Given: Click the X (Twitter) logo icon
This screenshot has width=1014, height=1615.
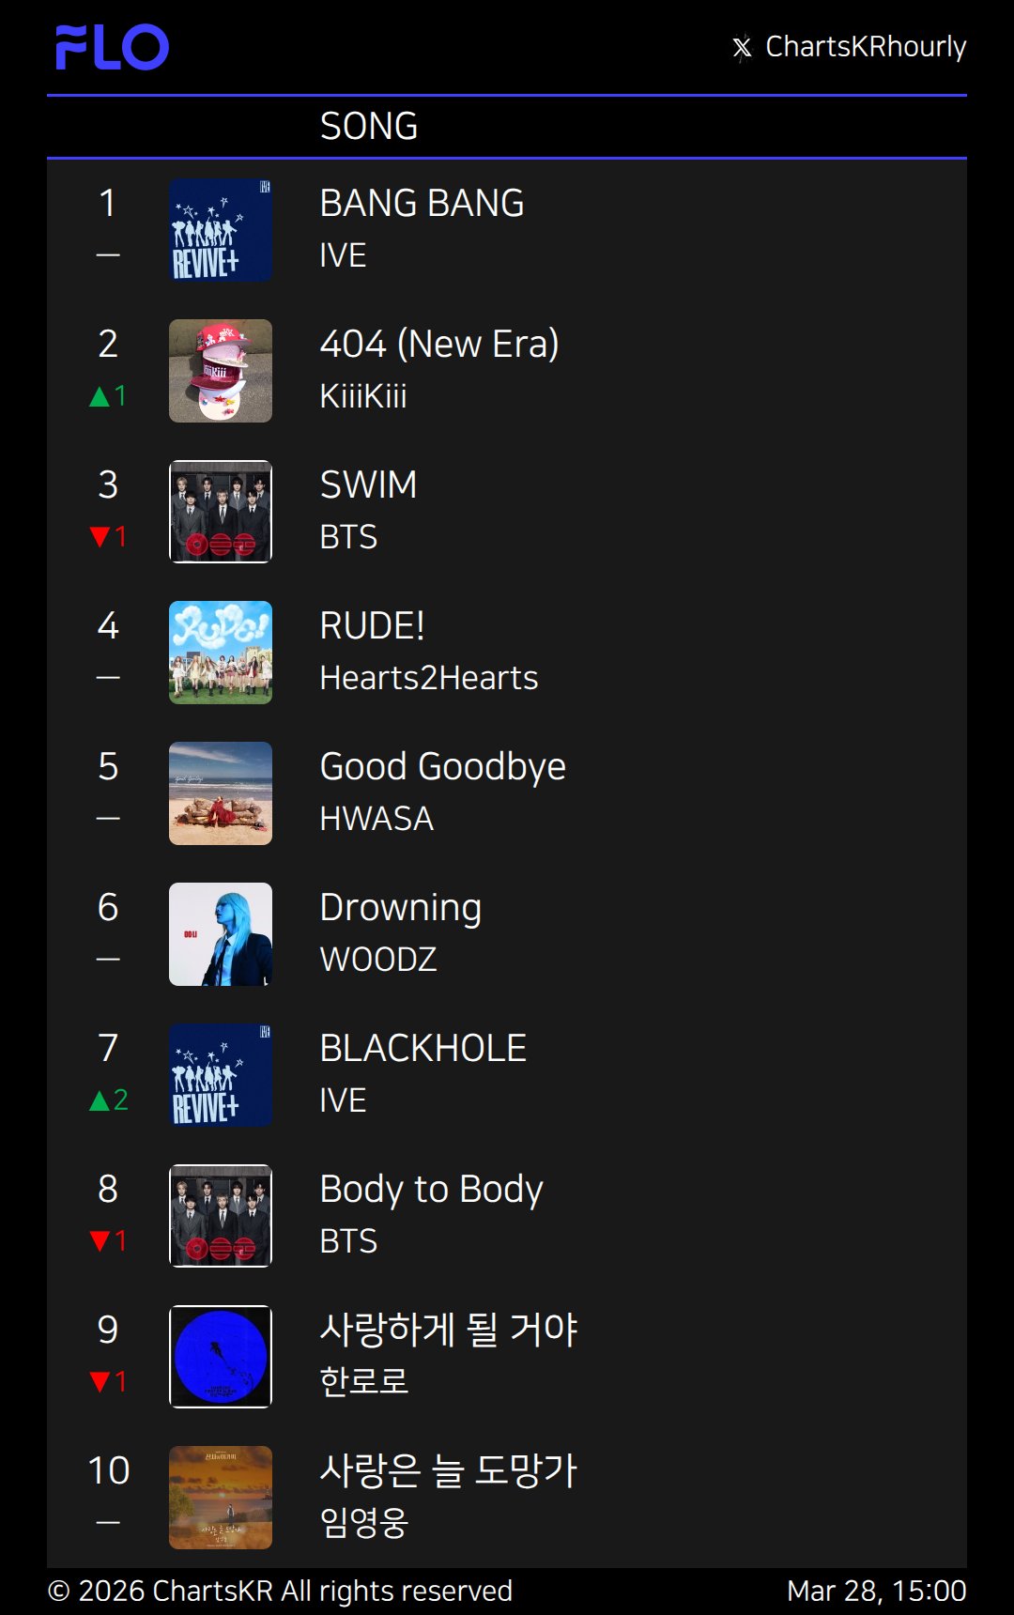Looking at the screenshot, I should [x=742, y=47].
